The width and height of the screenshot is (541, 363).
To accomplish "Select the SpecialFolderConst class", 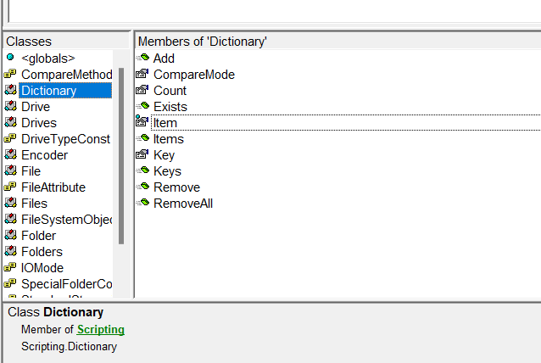I will (66, 284).
